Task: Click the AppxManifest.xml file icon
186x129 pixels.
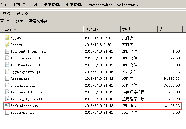Action: (x=7, y=65)
